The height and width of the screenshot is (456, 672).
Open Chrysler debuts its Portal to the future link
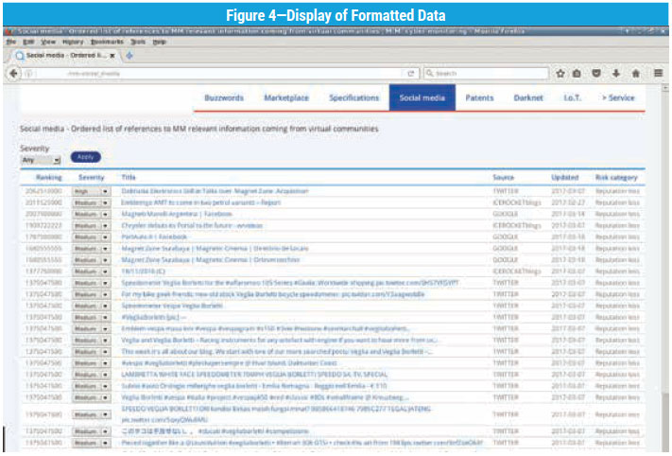coord(192,225)
